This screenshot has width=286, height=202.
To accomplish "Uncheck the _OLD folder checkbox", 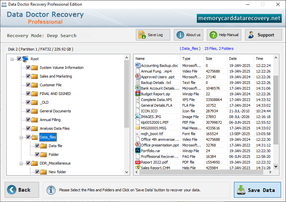I will click(28, 102).
